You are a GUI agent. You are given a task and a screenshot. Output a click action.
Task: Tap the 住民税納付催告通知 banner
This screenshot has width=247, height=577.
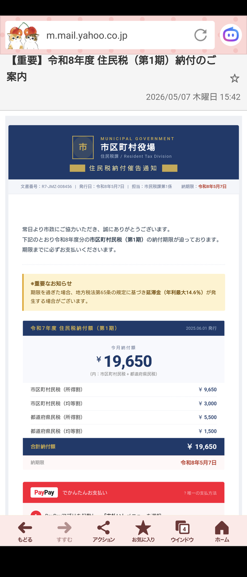click(123, 168)
